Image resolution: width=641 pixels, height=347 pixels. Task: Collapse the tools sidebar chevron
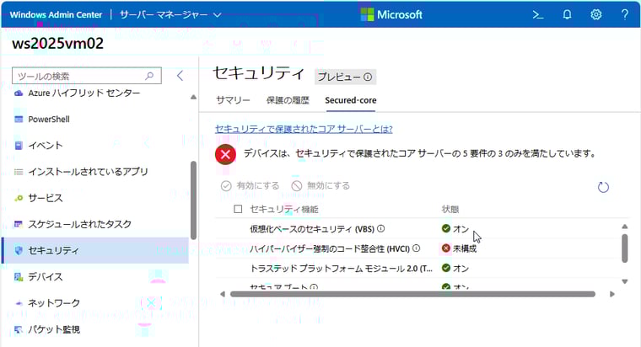click(180, 76)
